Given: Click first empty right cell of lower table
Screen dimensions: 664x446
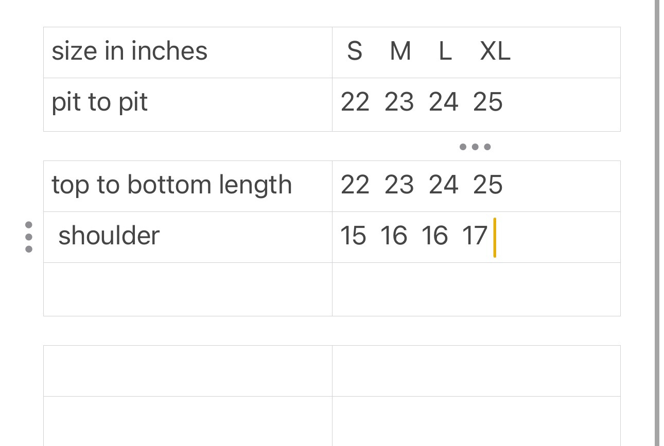Looking at the screenshot, I should click(x=476, y=371).
